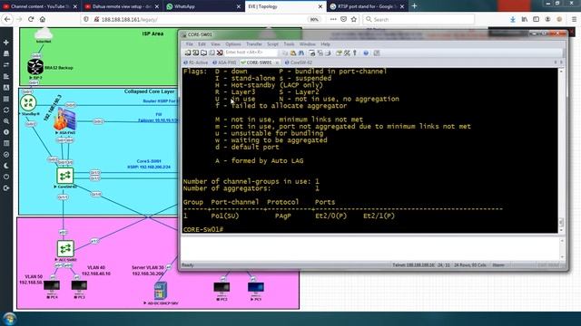581x326 pixels.
Task: Select the ASA-FW firewall node
Action: [x=65, y=120]
